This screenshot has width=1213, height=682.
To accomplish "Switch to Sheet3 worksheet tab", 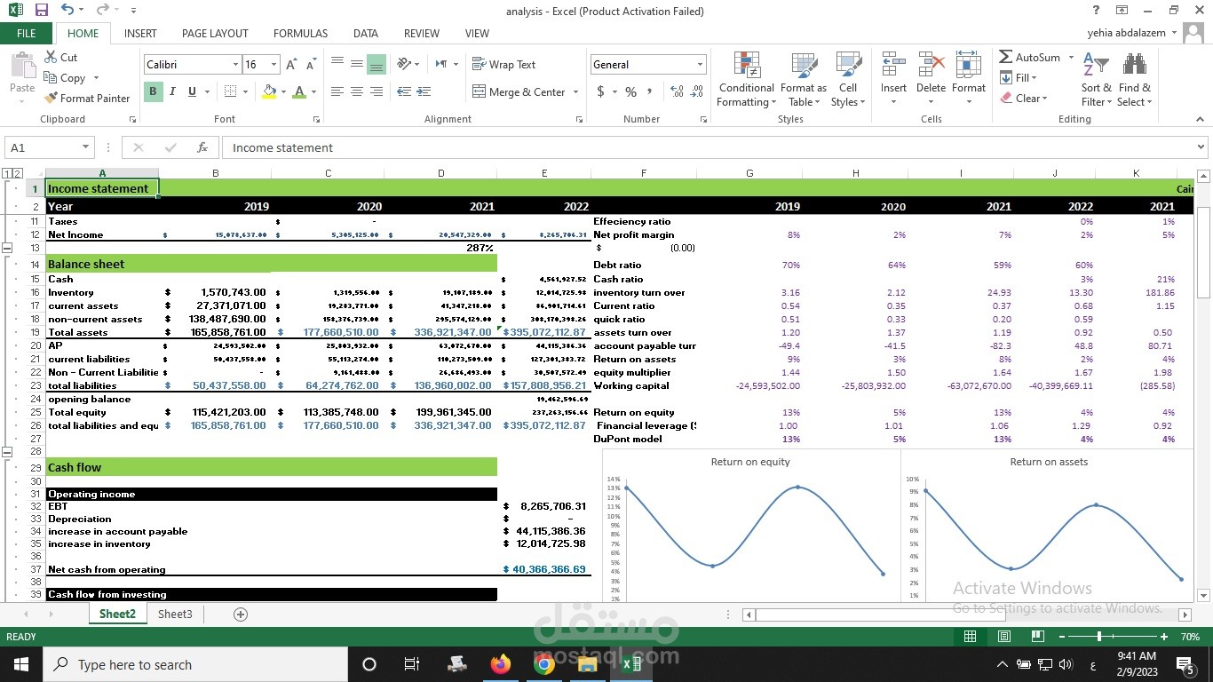I will pyautogui.click(x=175, y=614).
